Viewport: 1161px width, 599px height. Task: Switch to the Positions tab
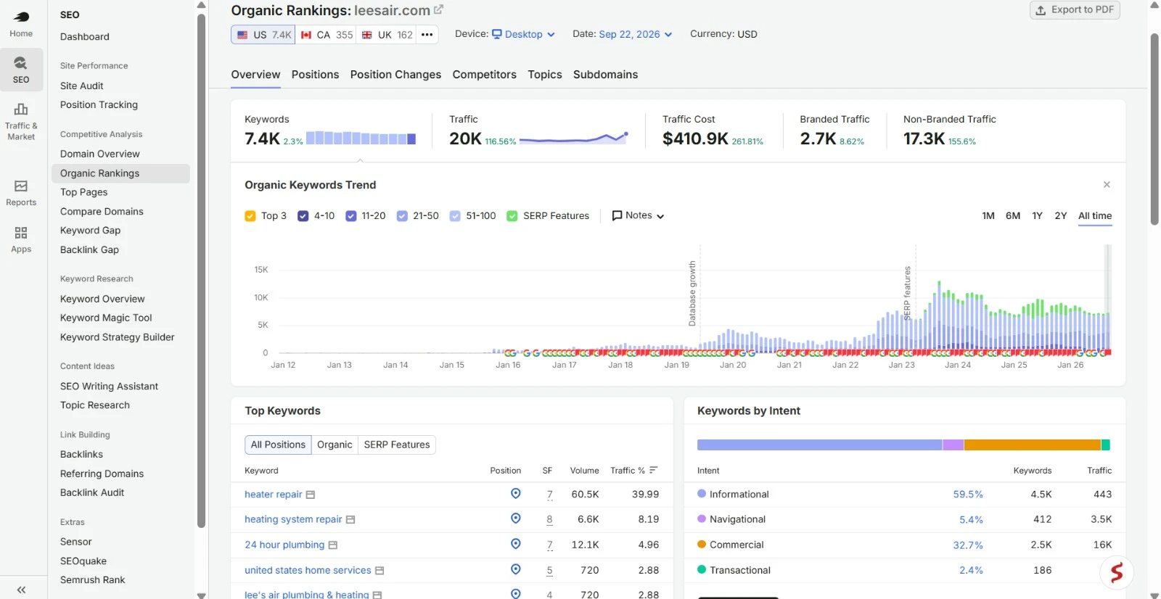coord(315,75)
